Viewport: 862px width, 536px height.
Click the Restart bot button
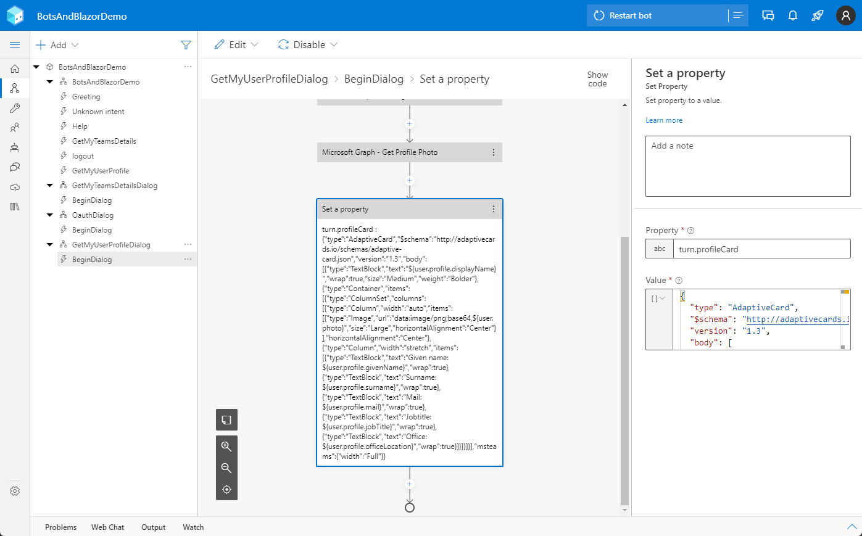(x=657, y=15)
